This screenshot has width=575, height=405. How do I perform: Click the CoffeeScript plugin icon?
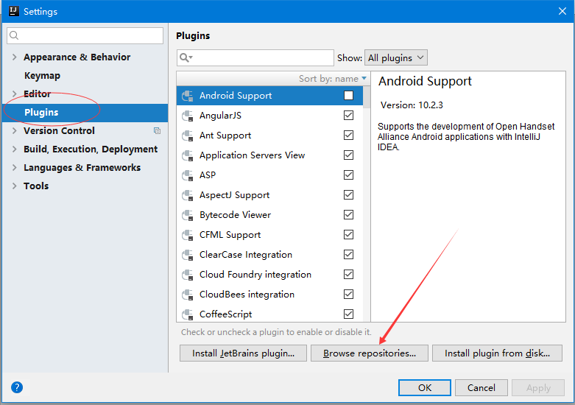187,314
